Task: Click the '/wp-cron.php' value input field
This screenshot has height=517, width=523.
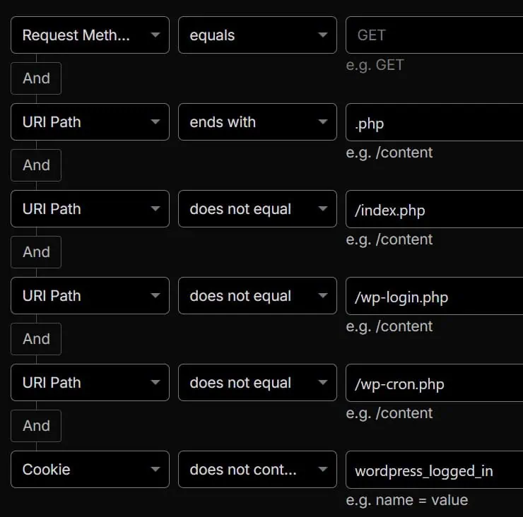Action: (434, 383)
